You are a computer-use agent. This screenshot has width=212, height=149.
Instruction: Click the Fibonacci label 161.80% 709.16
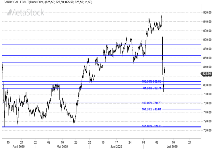[x=152, y=126]
